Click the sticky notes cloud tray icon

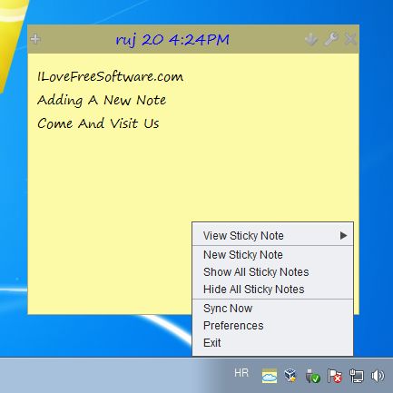coord(270,376)
